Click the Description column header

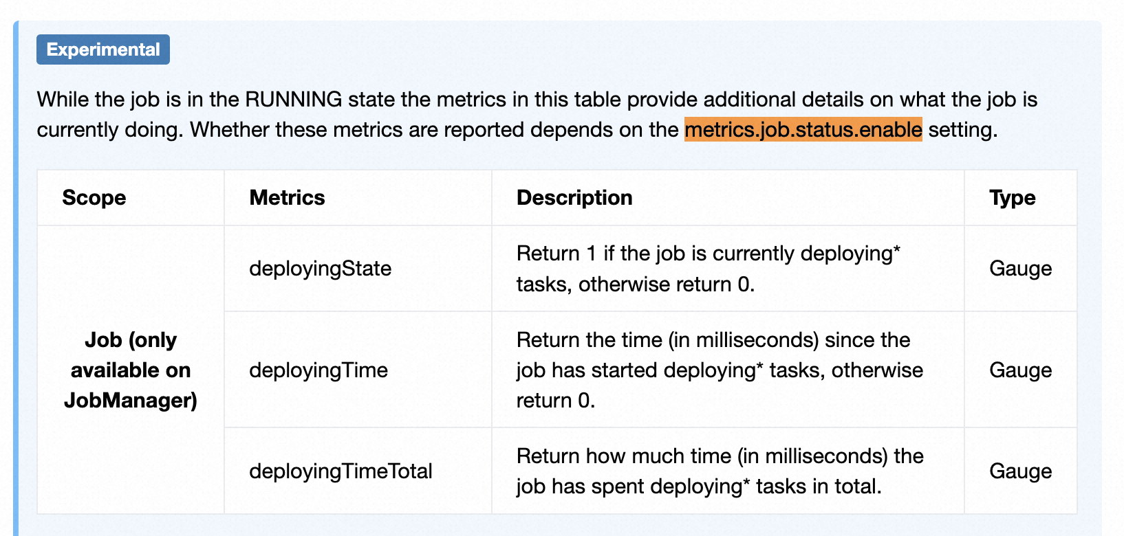click(574, 198)
